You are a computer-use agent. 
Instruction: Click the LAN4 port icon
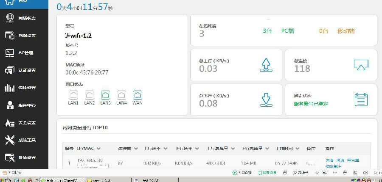(121, 95)
